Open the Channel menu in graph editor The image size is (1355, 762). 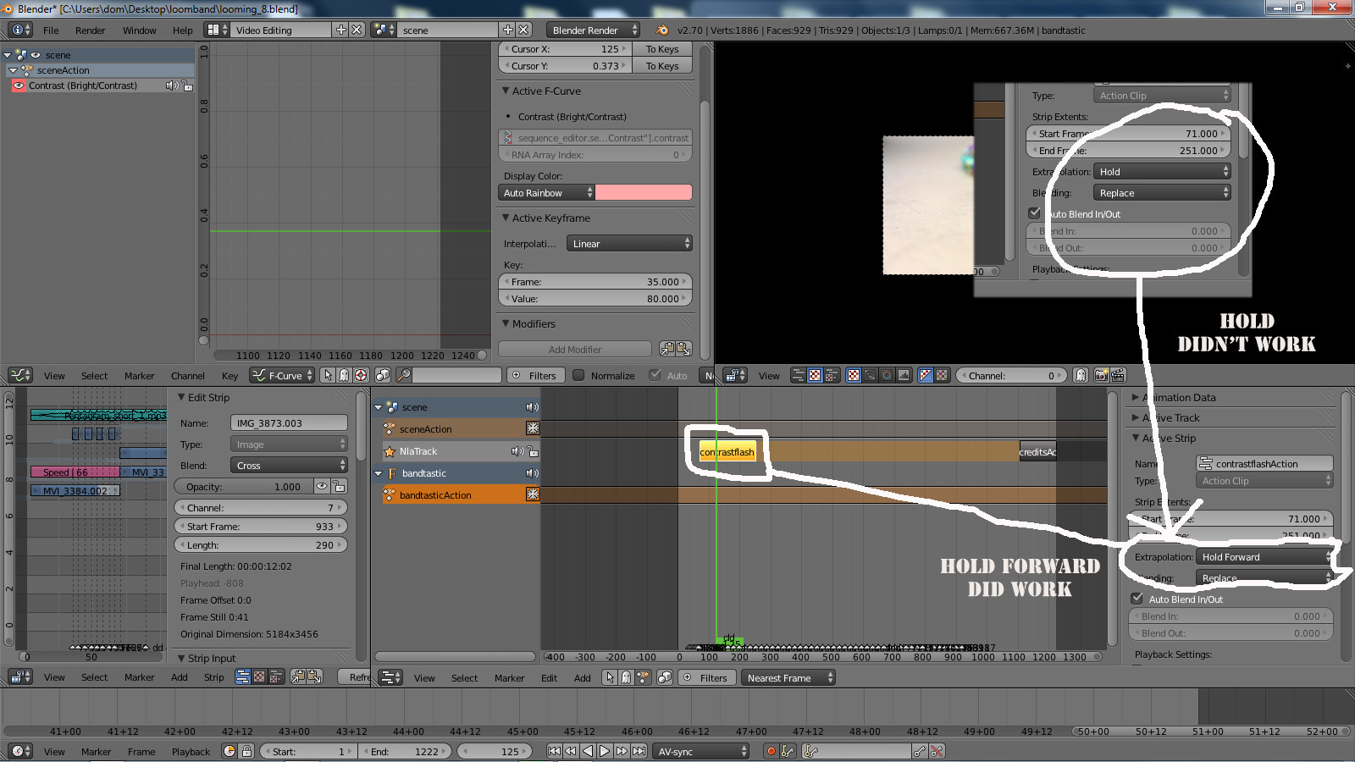(188, 376)
